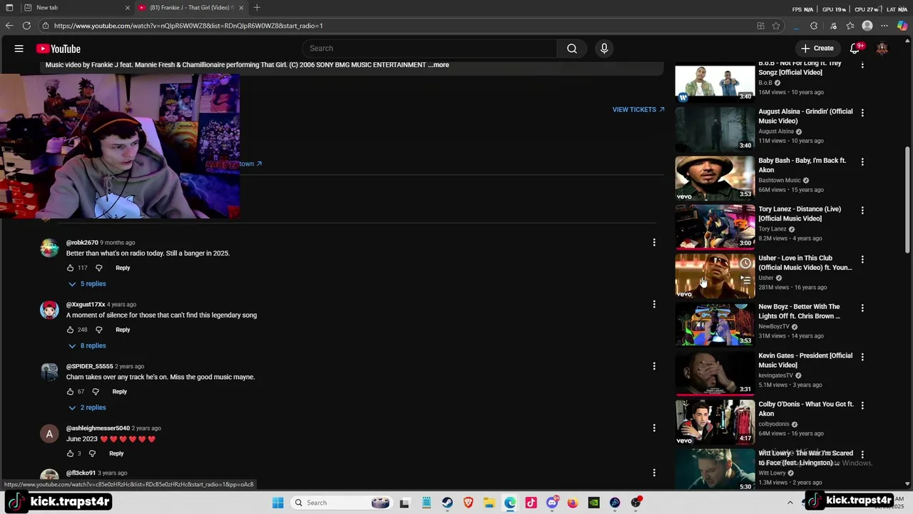The width and height of the screenshot is (913, 514).
Task: Open YouTube notifications bell
Action: (x=855, y=49)
